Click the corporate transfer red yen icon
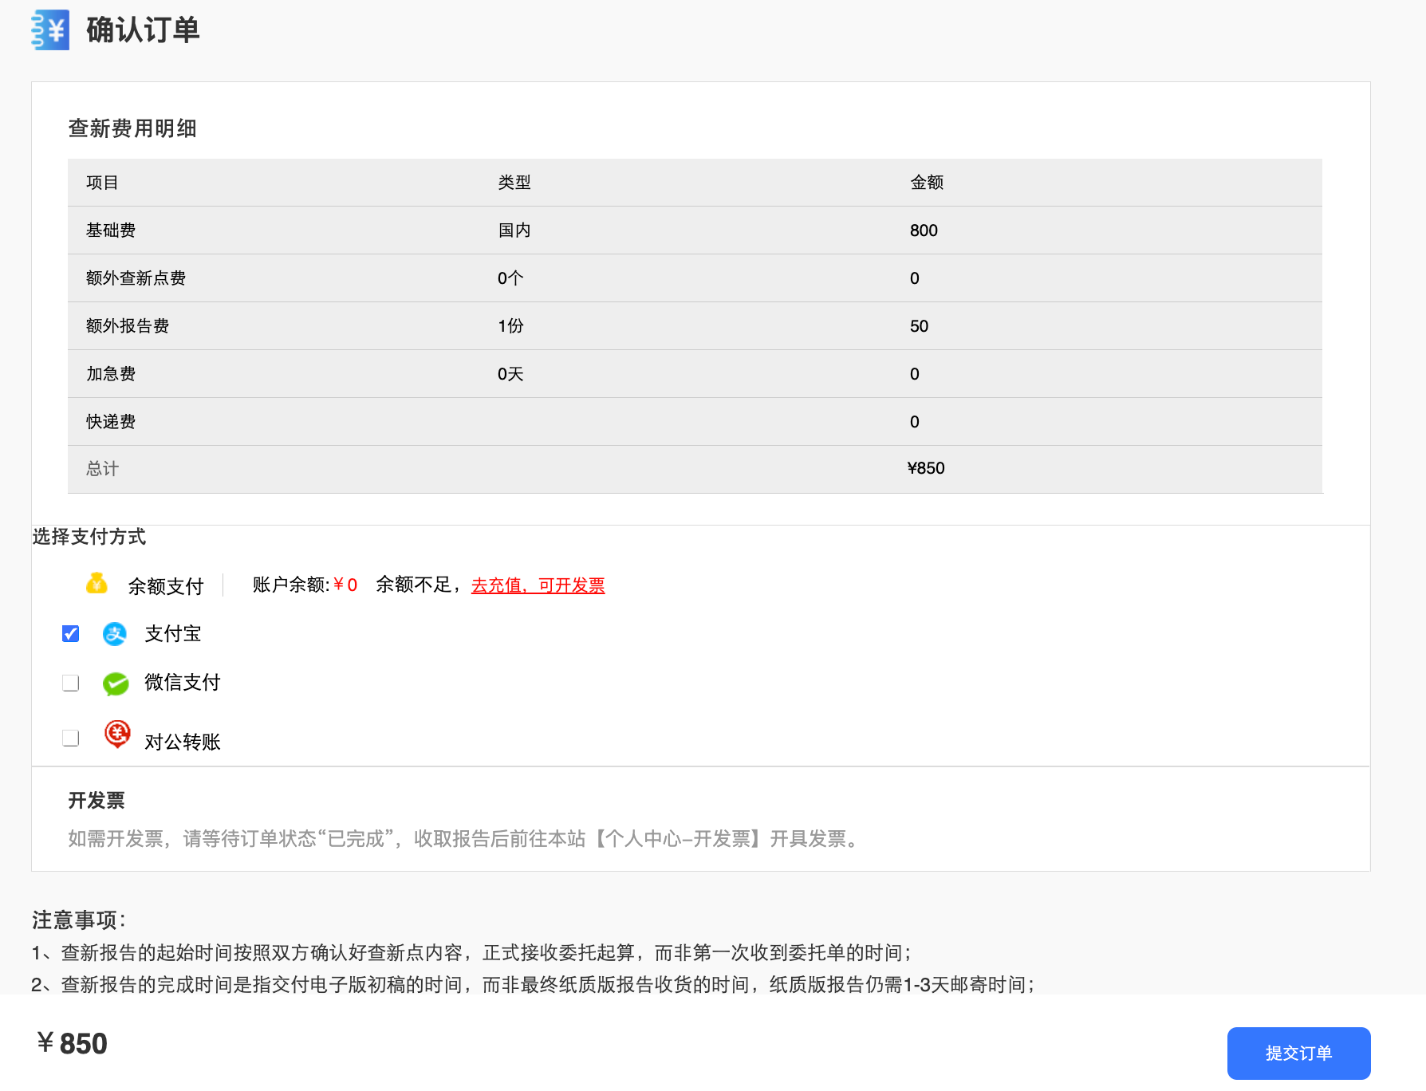Image resolution: width=1426 pixels, height=1091 pixels. click(117, 735)
